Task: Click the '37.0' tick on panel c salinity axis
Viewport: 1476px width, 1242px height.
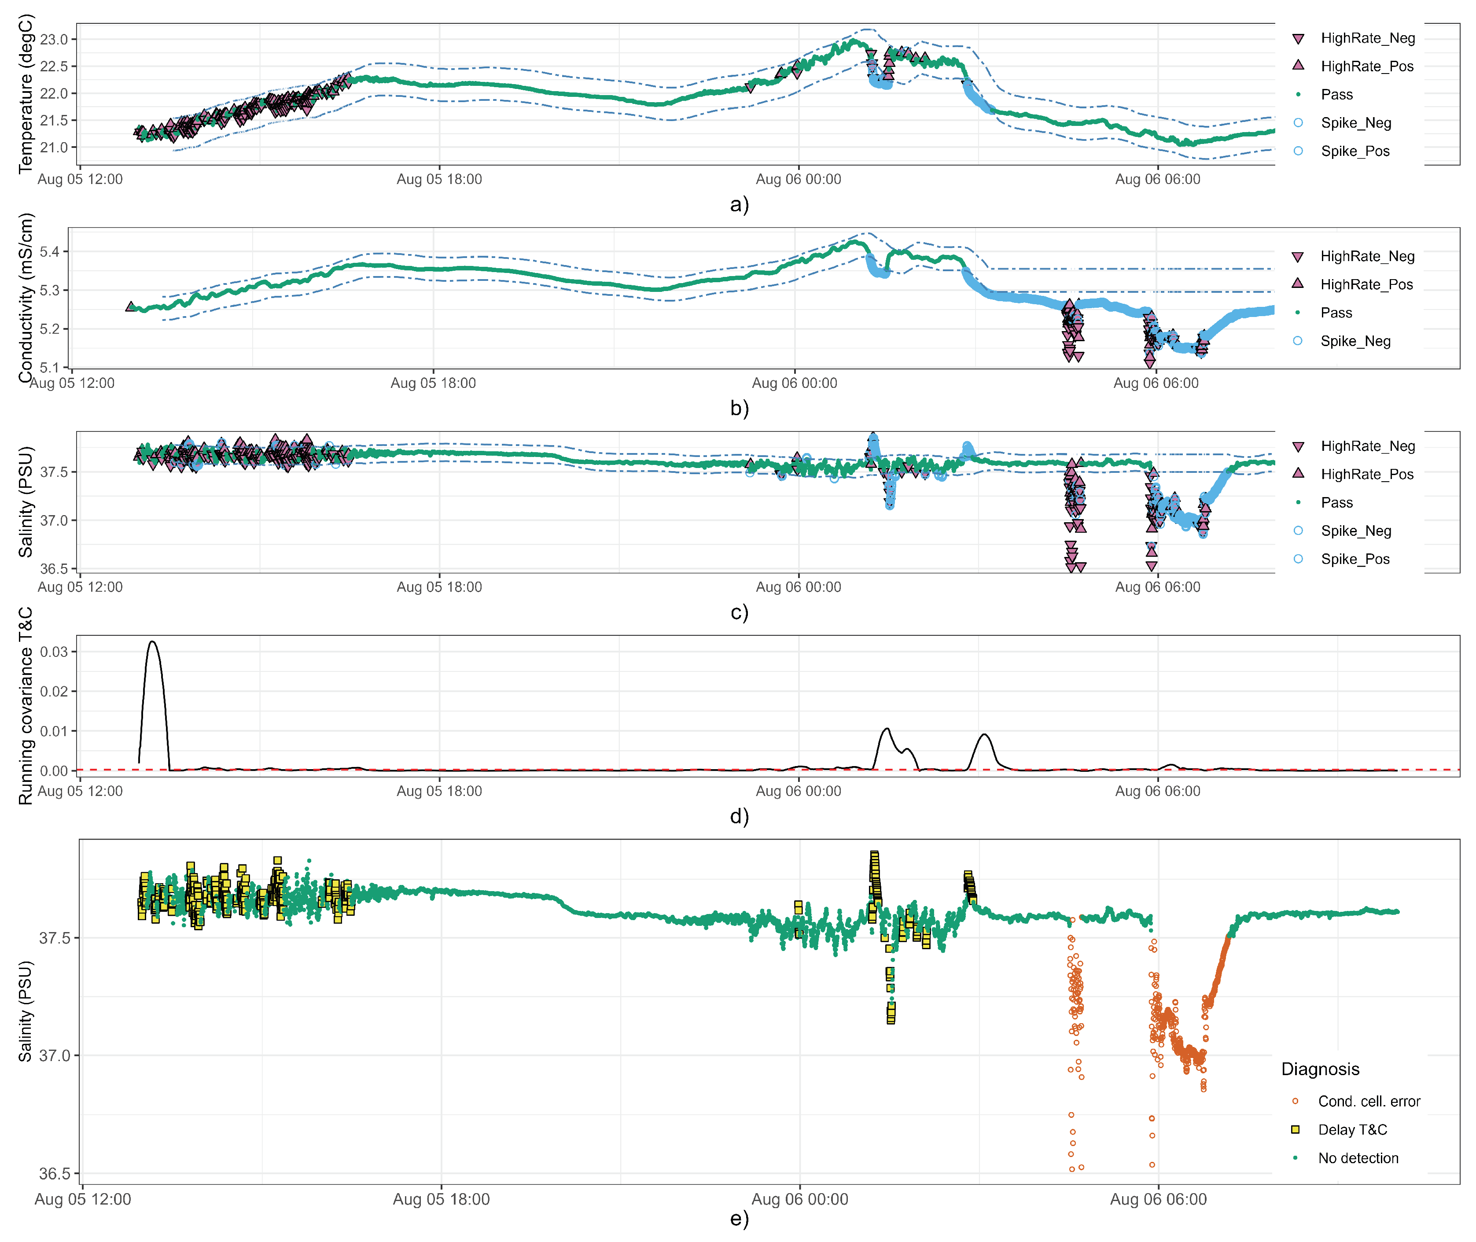Action: click(x=54, y=520)
